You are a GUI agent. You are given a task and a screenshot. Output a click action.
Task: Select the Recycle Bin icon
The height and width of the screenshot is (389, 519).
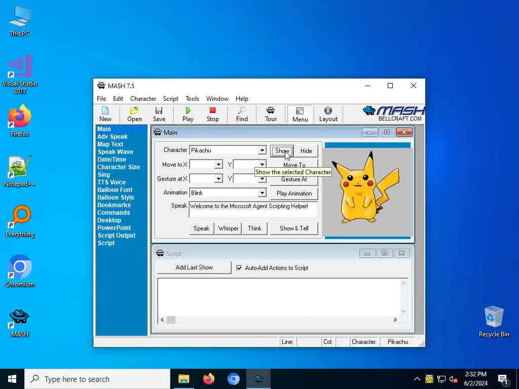(x=494, y=322)
